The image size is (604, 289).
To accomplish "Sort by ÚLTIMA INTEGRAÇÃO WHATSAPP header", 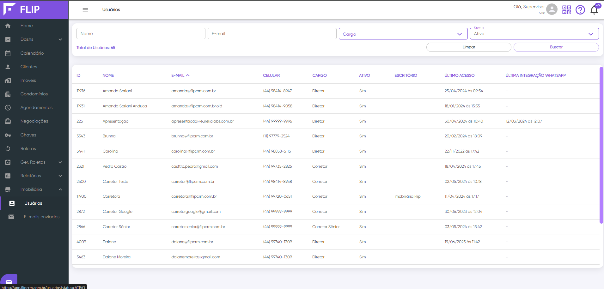I will [x=535, y=75].
